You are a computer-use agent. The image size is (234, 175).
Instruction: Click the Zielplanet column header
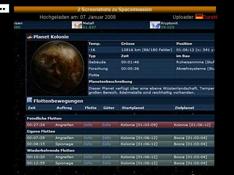184,108
